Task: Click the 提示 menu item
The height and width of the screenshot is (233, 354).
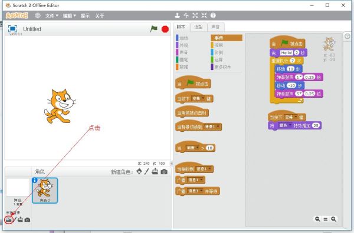Action: [85, 15]
